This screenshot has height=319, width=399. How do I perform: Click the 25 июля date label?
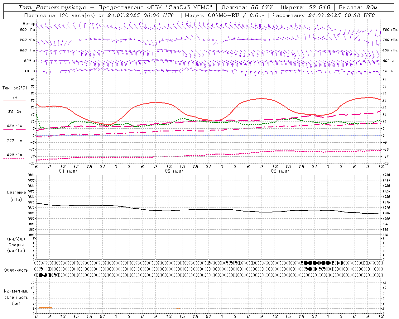pyautogui.click(x=174, y=171)
